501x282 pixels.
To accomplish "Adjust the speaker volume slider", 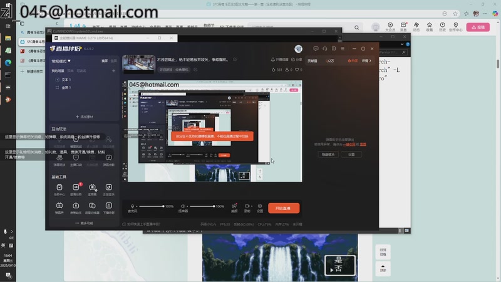I will click(x=202, y=207).
